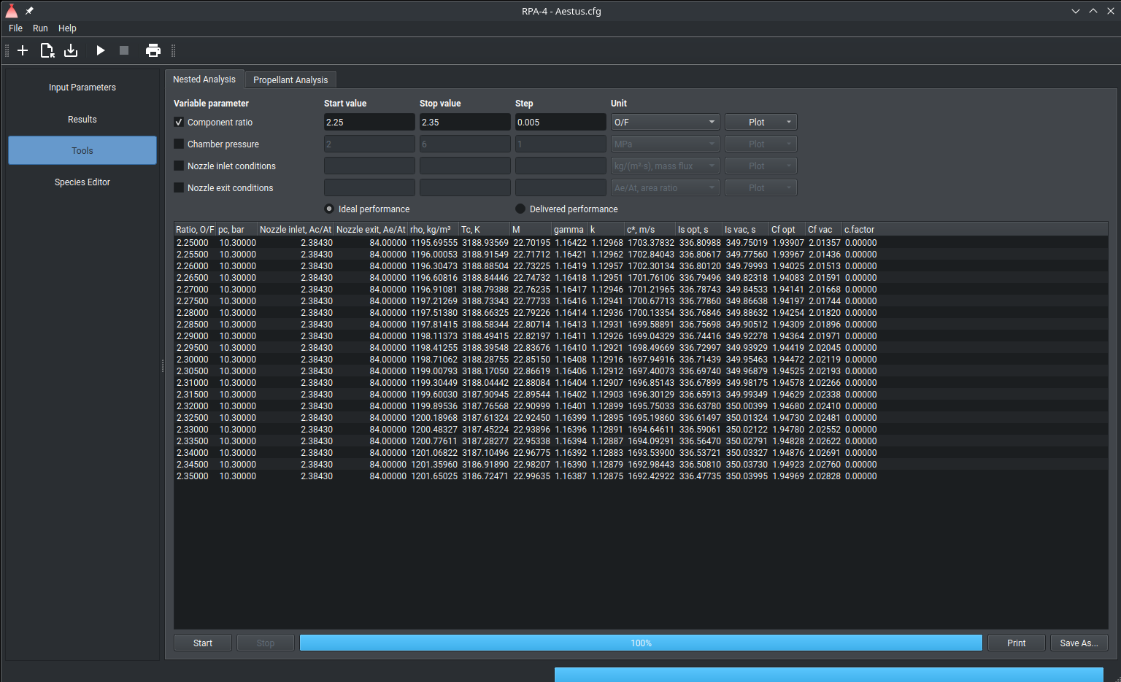The width and height of the screenshot is (1121, 682).
Task: Enable the Chamber pressure checkbox
Action: click(x=179, y=144)
